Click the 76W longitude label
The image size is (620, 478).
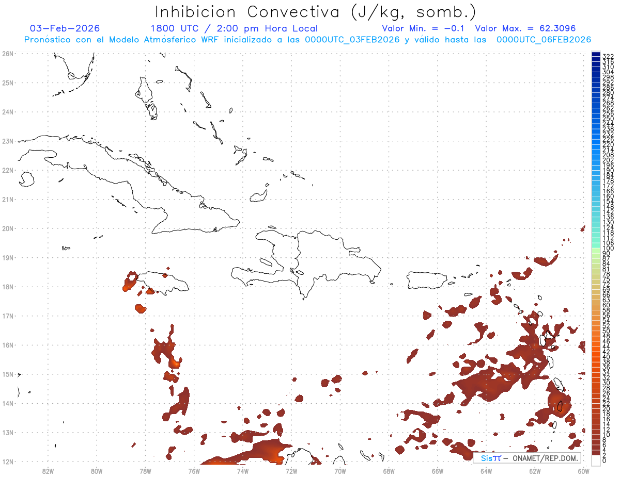[194, 471]
